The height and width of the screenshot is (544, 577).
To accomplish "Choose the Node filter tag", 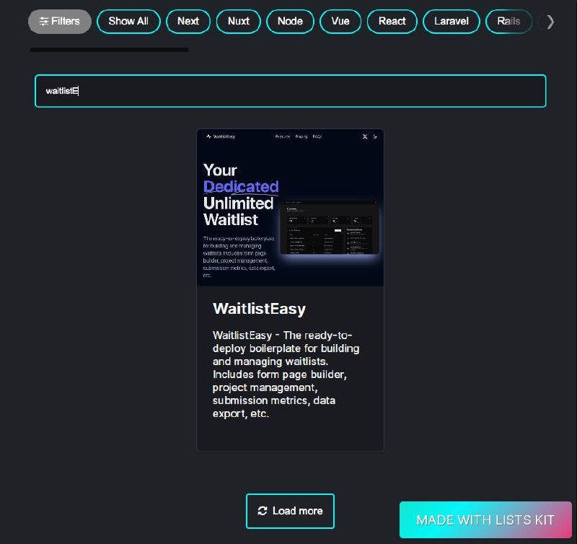I will pyautogui.click(x=290, y=22).
